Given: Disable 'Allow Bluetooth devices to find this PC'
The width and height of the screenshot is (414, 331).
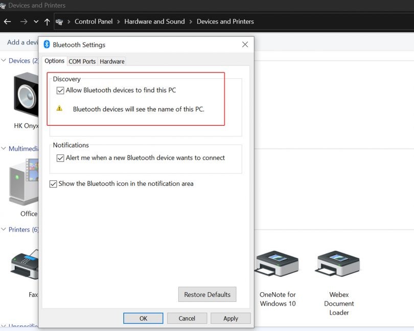Looking at the screenshot, I should (x=60, y=90).
